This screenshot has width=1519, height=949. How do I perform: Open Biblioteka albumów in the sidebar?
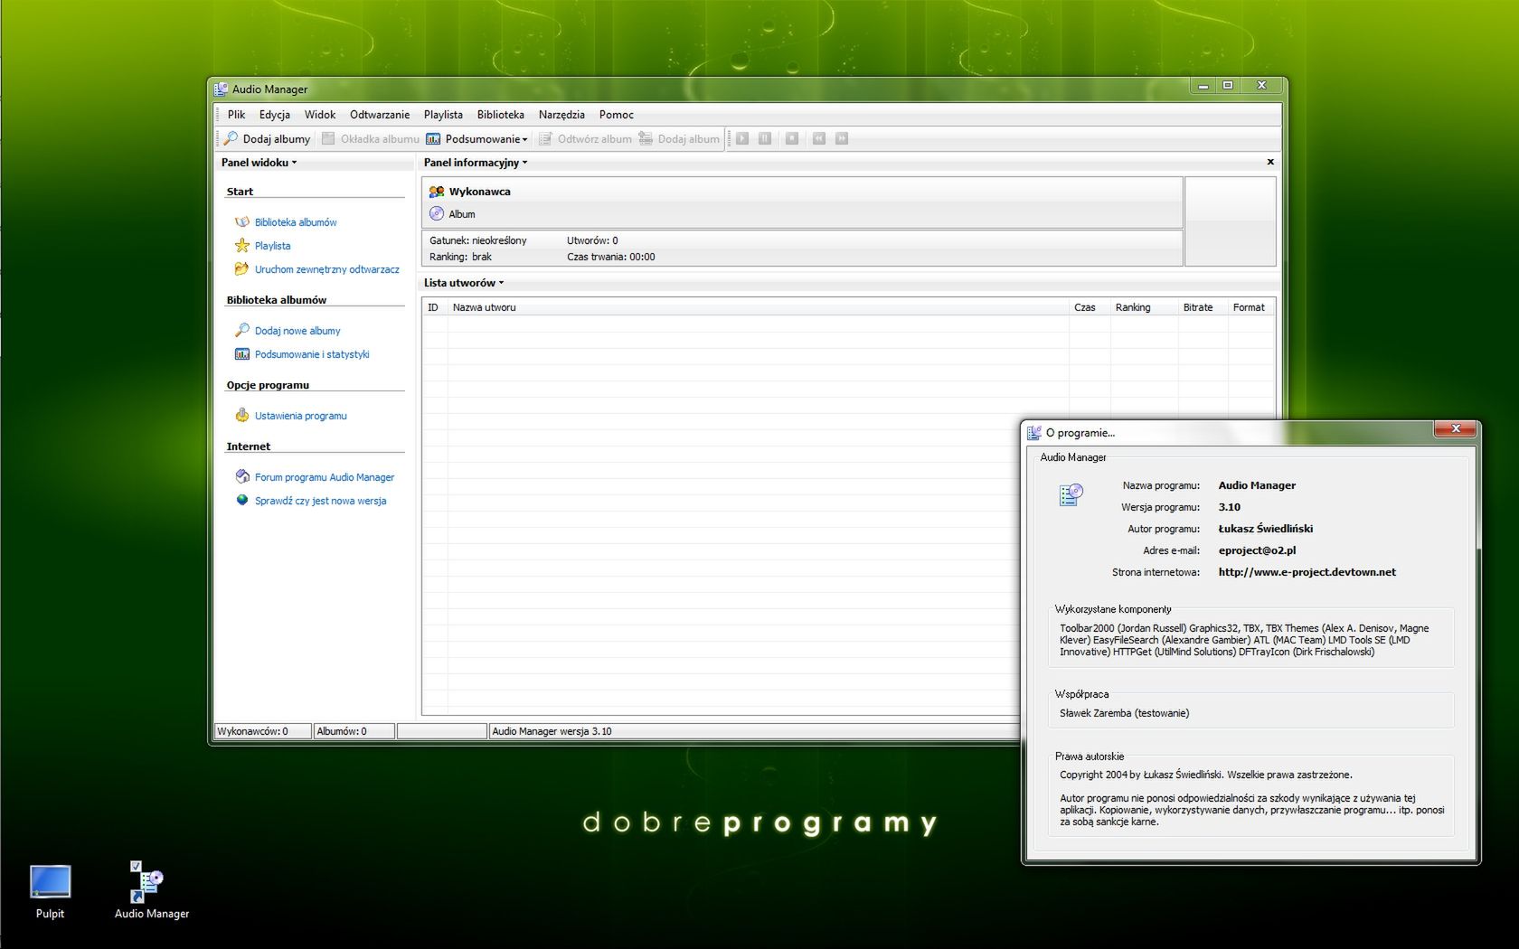[x=296, y=222]
